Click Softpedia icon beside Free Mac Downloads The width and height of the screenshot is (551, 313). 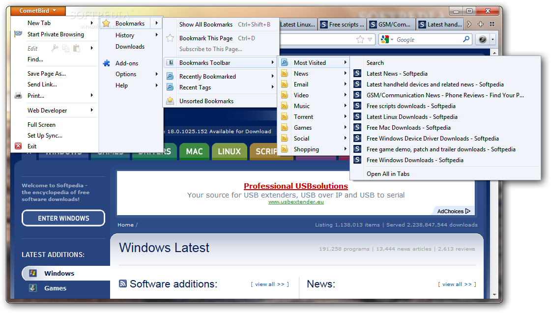[x=357, y=128]
